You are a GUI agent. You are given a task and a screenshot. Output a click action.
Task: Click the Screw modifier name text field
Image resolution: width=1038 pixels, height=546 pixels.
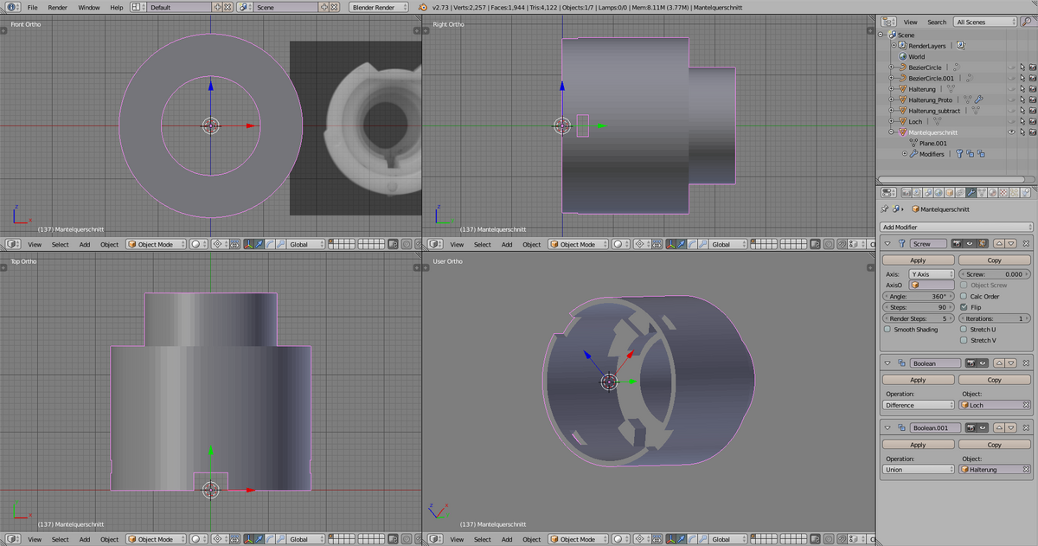point(929,244)
